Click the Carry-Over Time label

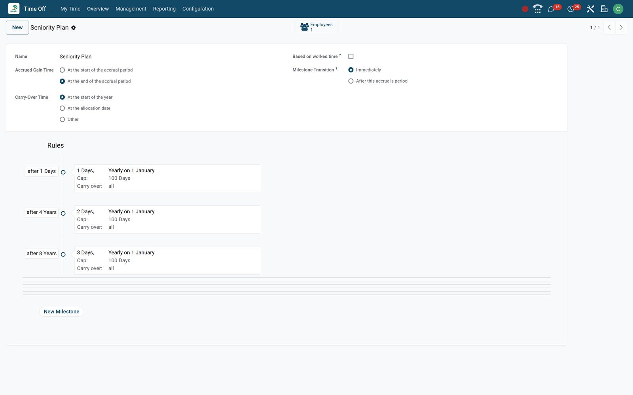[x=32, y=97]
